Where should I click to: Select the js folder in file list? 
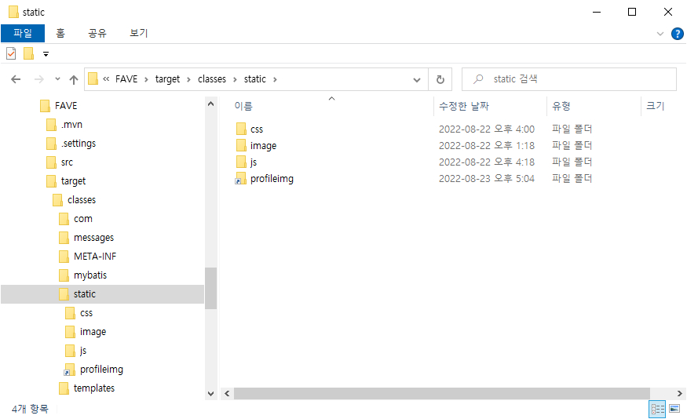pyautogui.click(x=254, y=162)
